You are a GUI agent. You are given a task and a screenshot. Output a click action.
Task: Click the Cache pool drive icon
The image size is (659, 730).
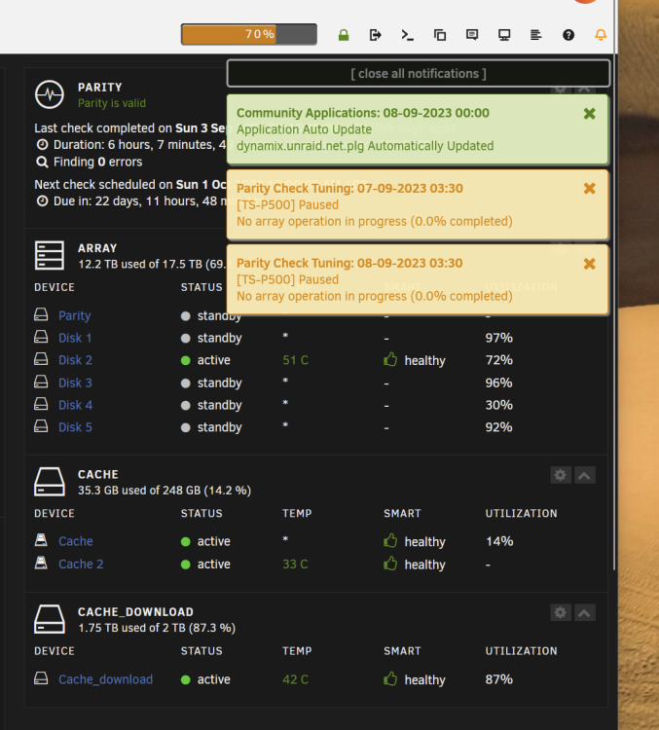[x=50, y=482]
